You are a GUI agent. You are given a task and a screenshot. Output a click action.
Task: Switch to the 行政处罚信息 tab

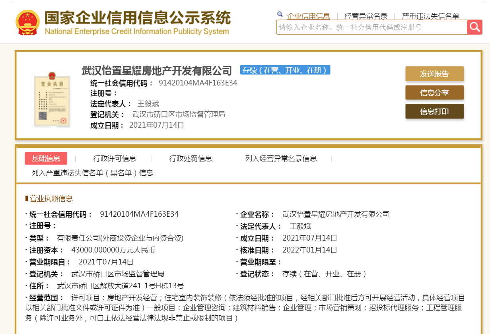point(191,158)
